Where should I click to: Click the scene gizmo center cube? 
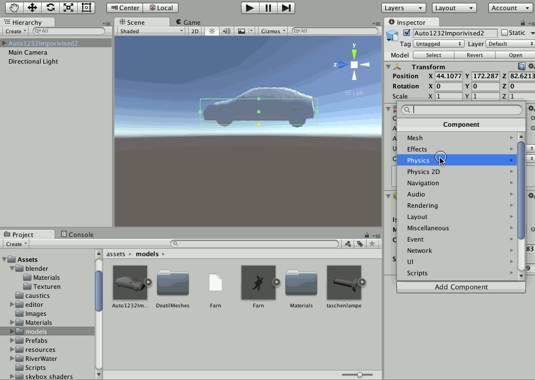click(x=354, y=65)
